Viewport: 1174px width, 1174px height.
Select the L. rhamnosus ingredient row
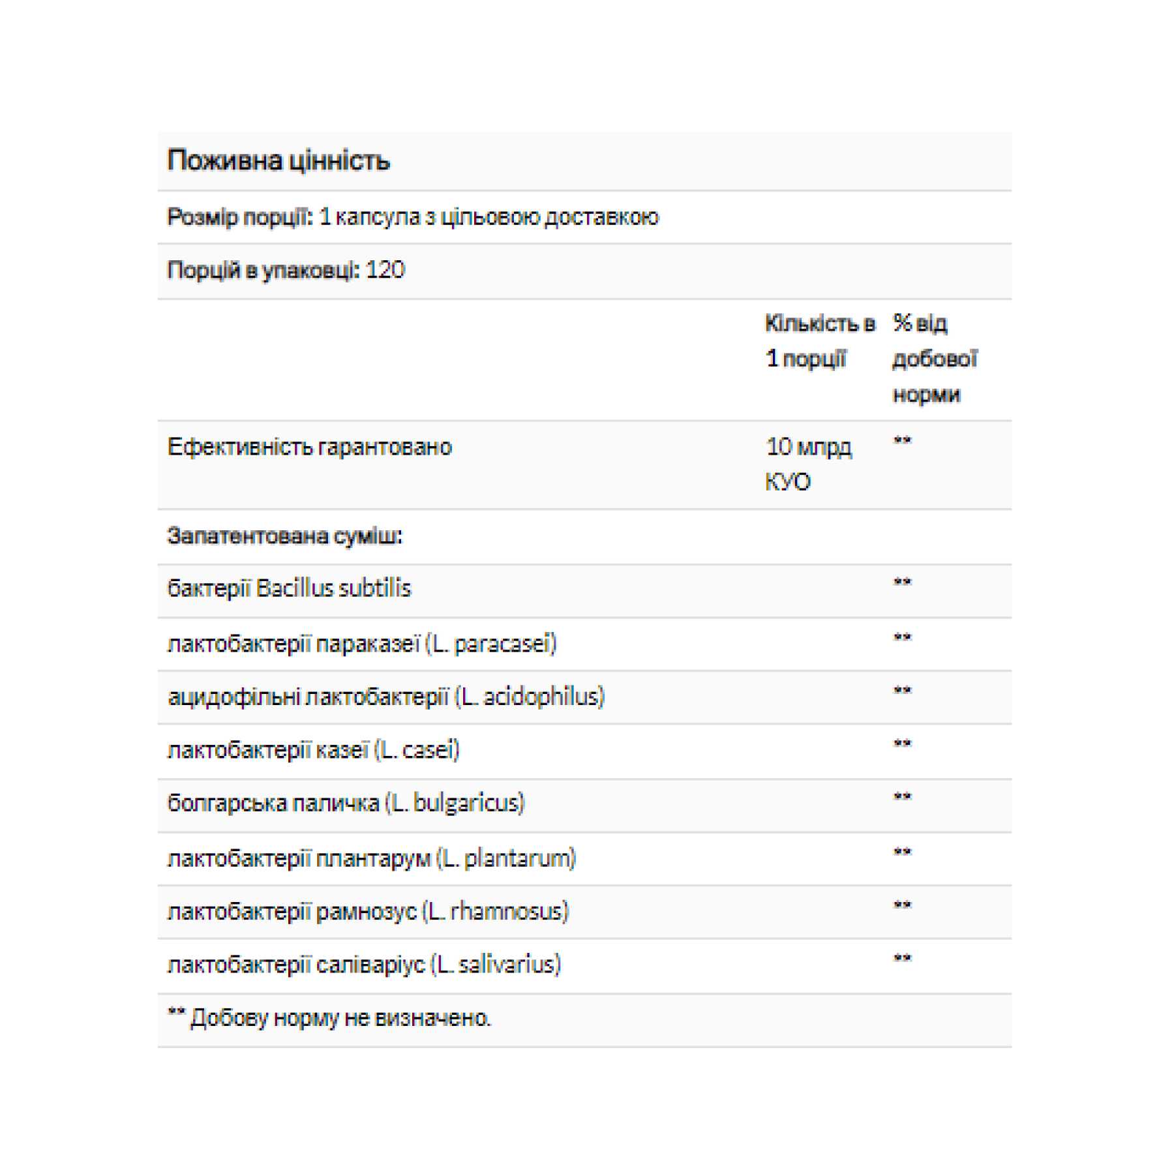point(369,911)
